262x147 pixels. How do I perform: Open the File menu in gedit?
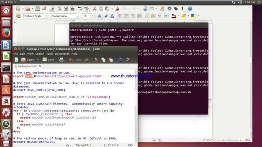click(16, 53)
